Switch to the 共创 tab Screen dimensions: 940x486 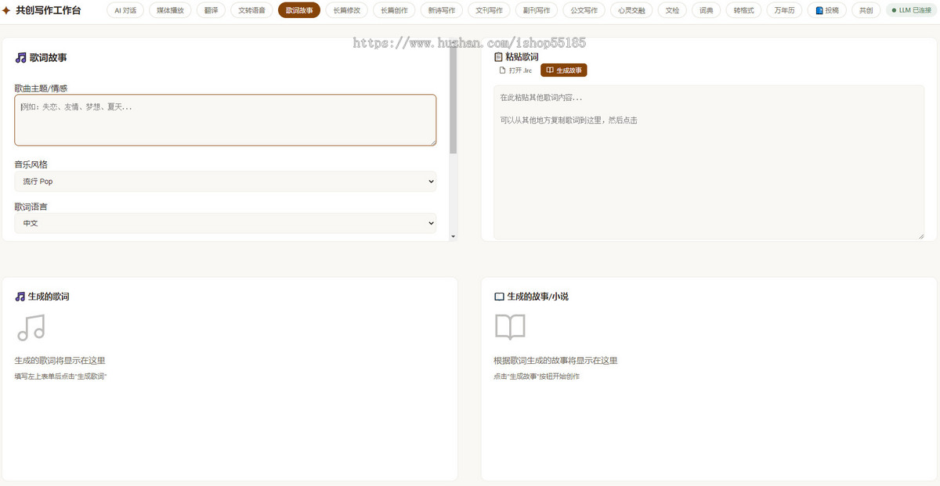tap(866, 11)
